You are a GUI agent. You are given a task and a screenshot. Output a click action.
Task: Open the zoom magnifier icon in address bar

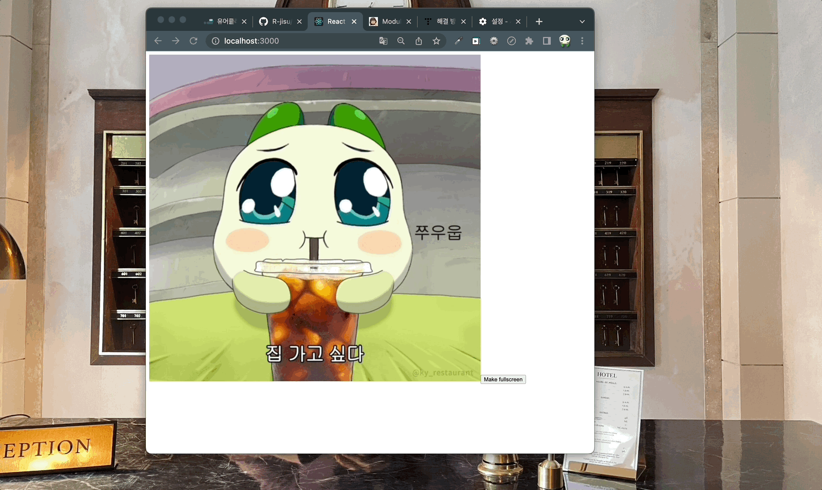pyautogui.click(x=401, y=41)
